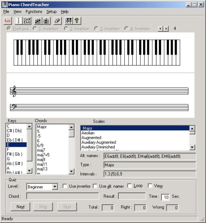Open the Help menu
206x223 pixels.
click(64, 11)
